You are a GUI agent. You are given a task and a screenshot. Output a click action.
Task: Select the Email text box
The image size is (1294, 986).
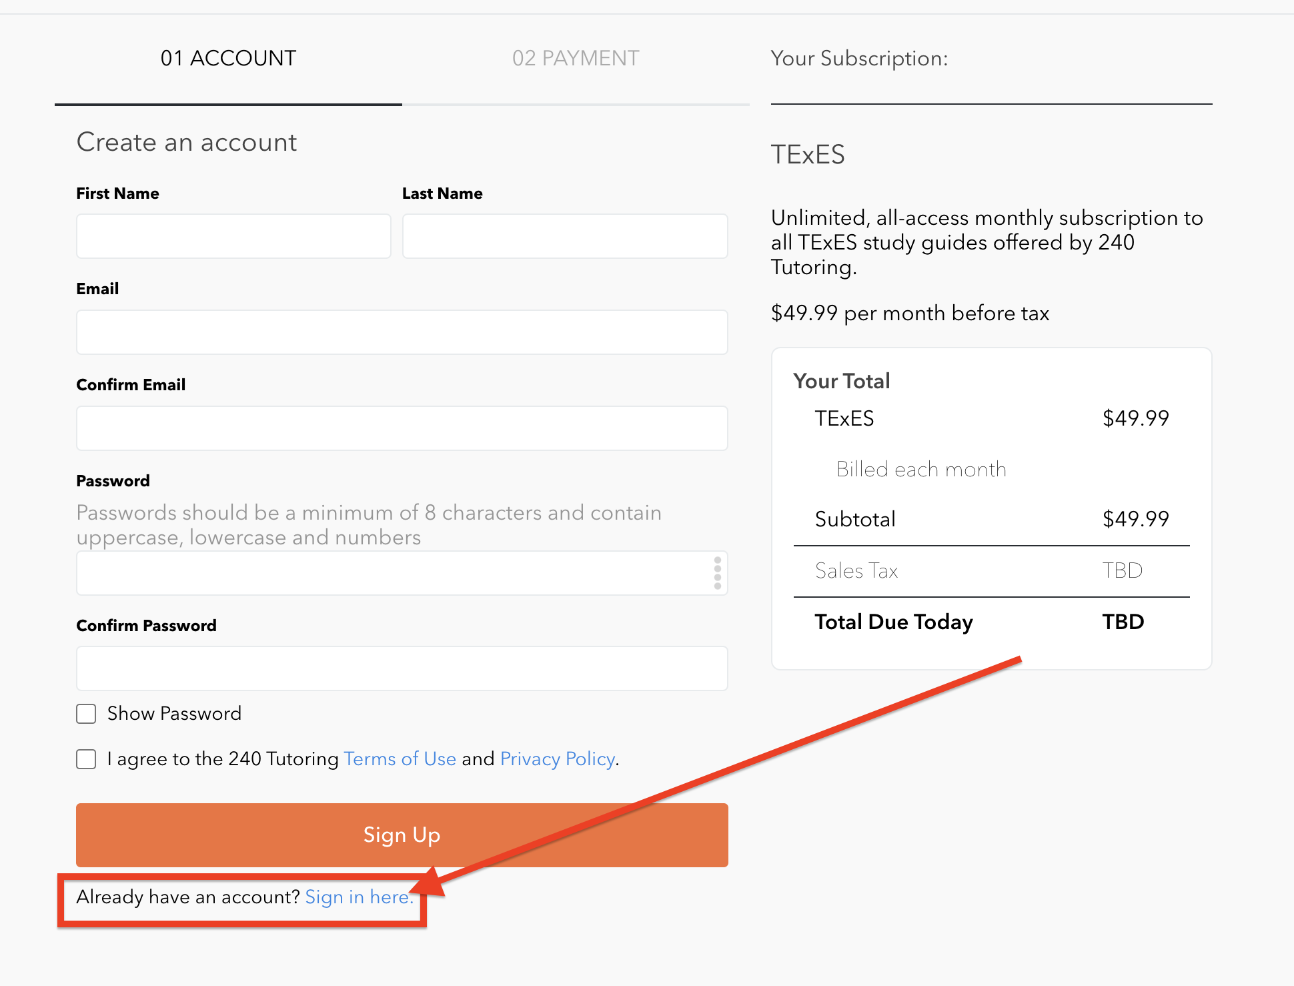pos(402,332)
